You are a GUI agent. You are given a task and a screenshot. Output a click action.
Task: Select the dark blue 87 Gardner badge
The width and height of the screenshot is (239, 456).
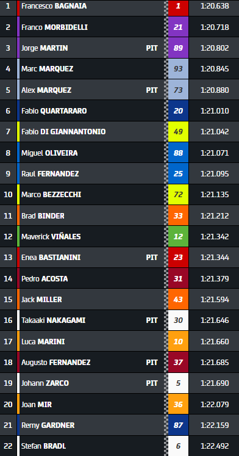click(178, 425)
